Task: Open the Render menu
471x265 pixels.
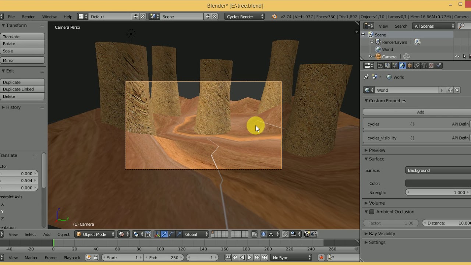Action: tap(28, 17)
